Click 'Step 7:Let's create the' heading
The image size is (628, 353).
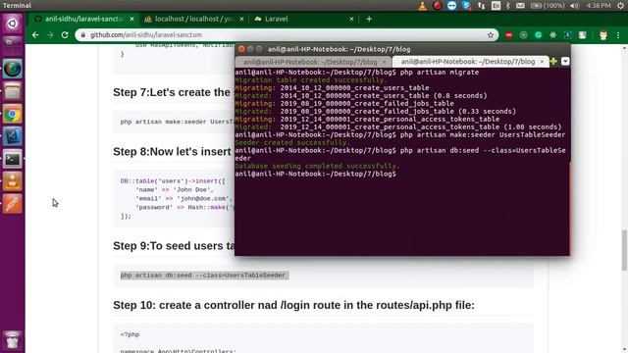click(172, 92)
